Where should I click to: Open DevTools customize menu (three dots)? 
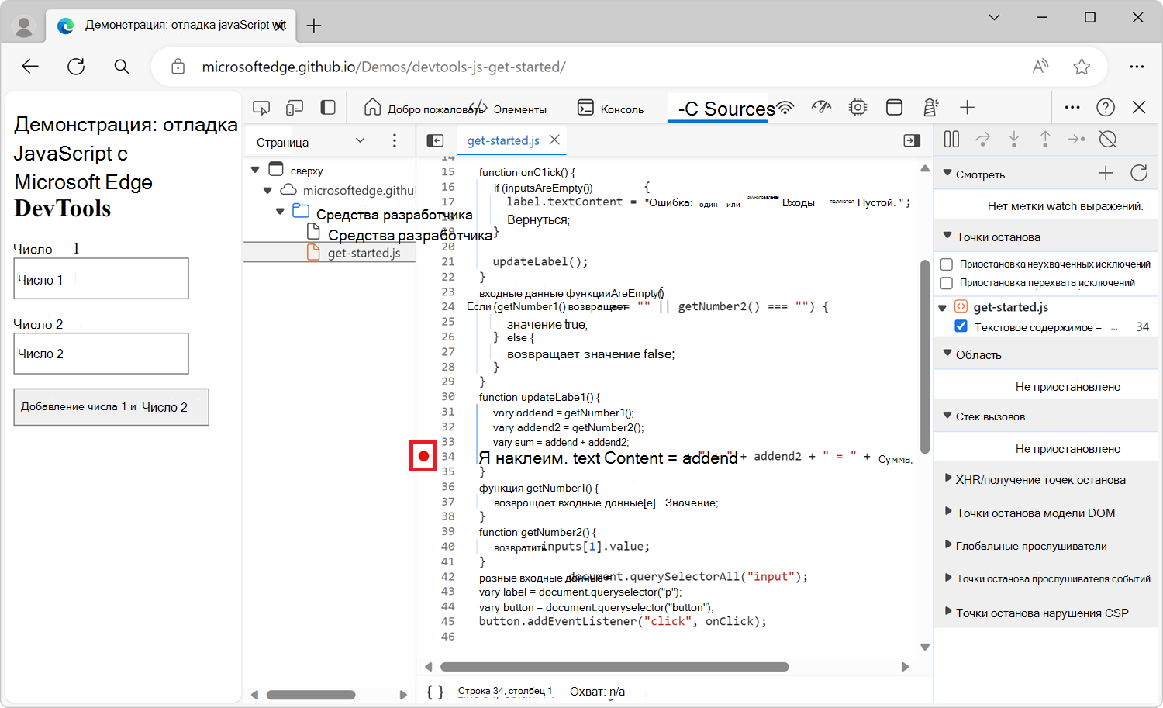(x=1072, y=108)
